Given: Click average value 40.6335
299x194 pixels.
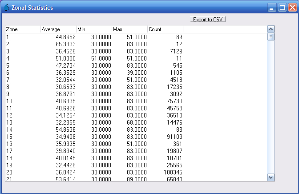Looking at the screenshot, I should click(65, 101).
